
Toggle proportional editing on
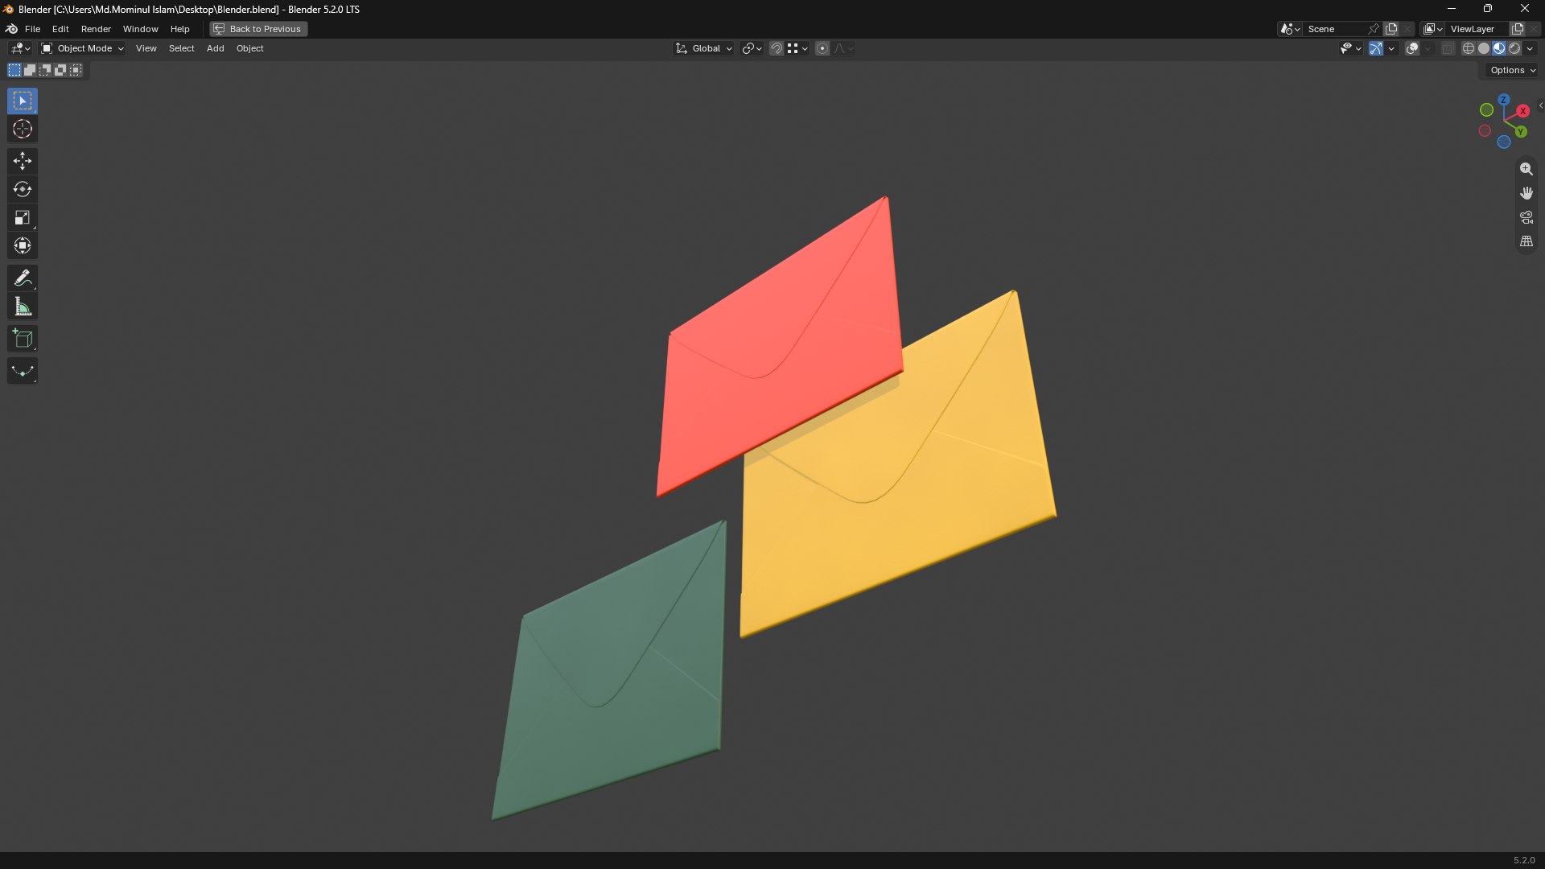coord(822,49)
